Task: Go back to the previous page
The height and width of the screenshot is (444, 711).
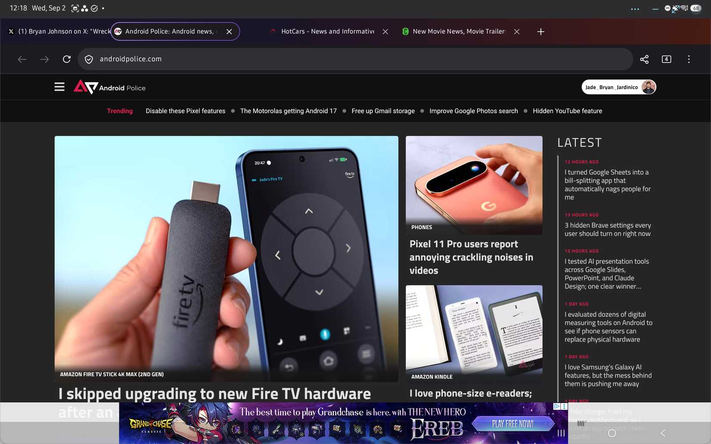Action: 22,59
